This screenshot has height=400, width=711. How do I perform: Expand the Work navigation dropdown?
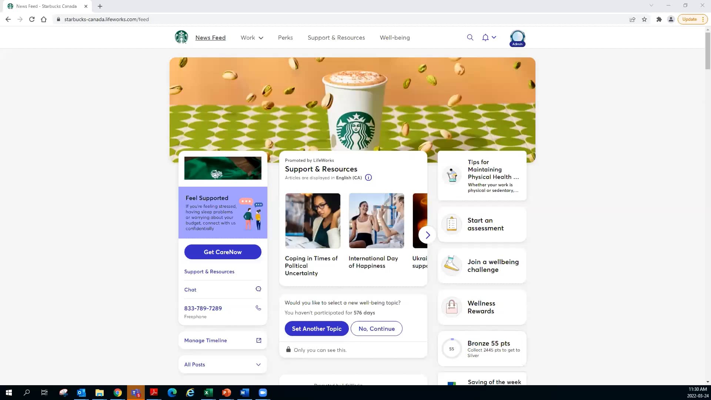261,38
